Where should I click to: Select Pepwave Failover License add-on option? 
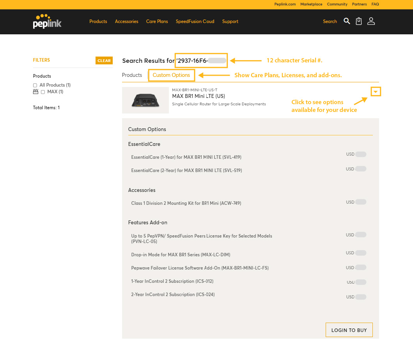click(x=200, y=268)
